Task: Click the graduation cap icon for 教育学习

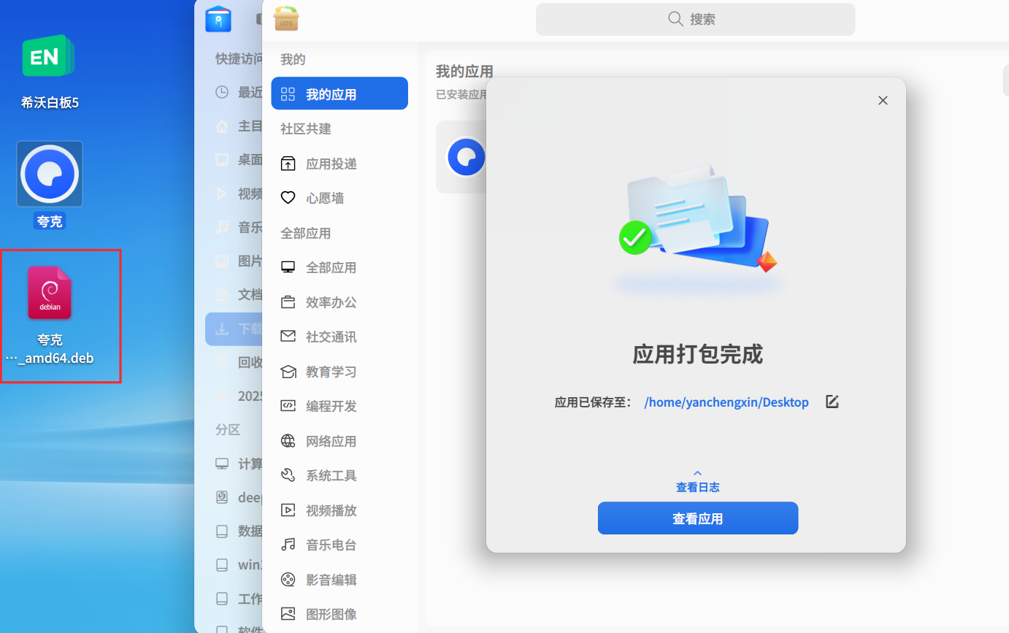Action: pos(288,372)
